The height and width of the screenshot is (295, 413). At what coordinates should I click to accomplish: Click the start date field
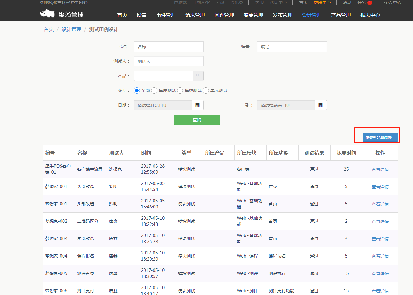[163, 105]
